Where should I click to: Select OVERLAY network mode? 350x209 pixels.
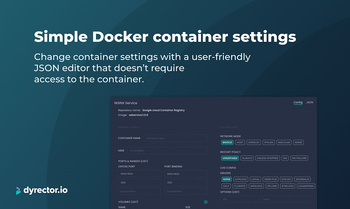pos(254,142)
